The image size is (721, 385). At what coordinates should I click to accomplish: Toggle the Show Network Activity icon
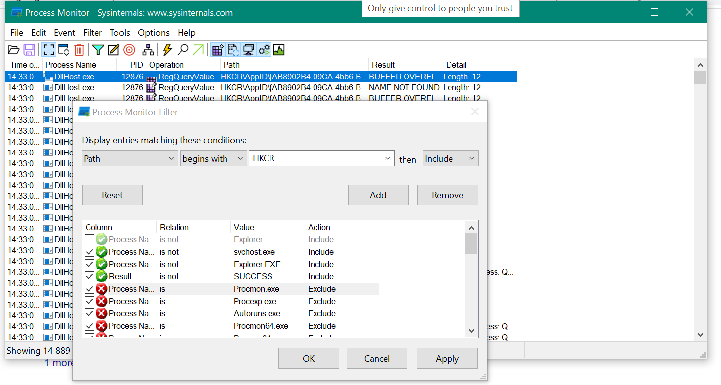[x=249, y=50]
